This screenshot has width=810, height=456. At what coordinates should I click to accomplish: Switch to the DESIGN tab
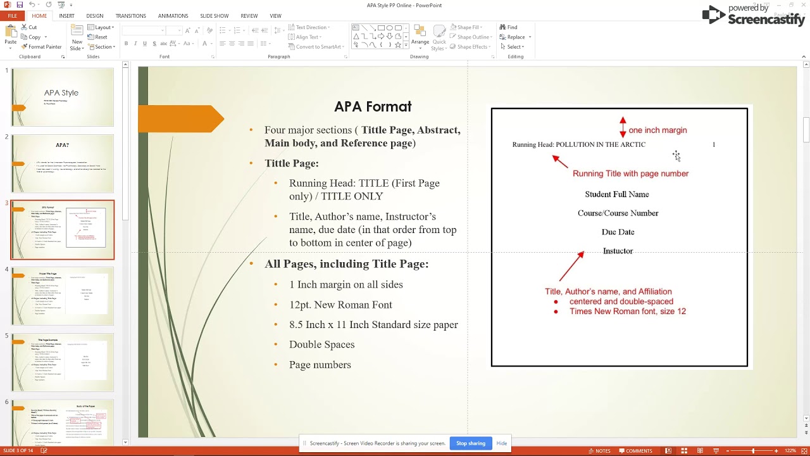tap(95, 16)
